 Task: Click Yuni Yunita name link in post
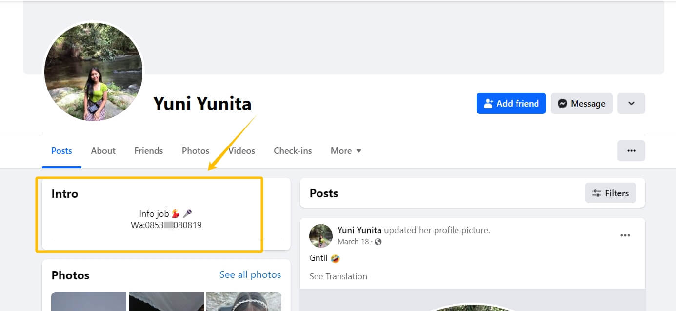coord(359,230)
